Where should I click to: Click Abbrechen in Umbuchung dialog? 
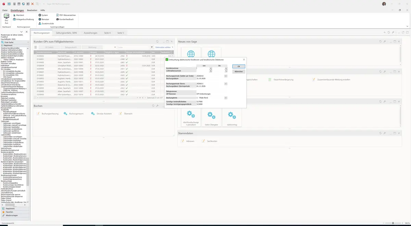click(239, 72)
